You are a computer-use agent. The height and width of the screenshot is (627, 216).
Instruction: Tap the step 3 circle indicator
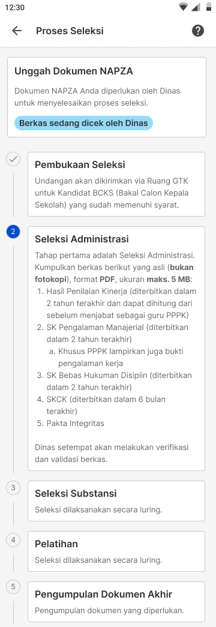pos(13,487)
